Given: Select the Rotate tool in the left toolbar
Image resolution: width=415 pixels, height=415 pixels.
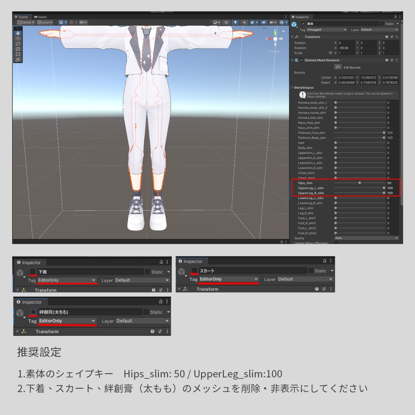Looking at the screenshot, I should click(18, 44).
